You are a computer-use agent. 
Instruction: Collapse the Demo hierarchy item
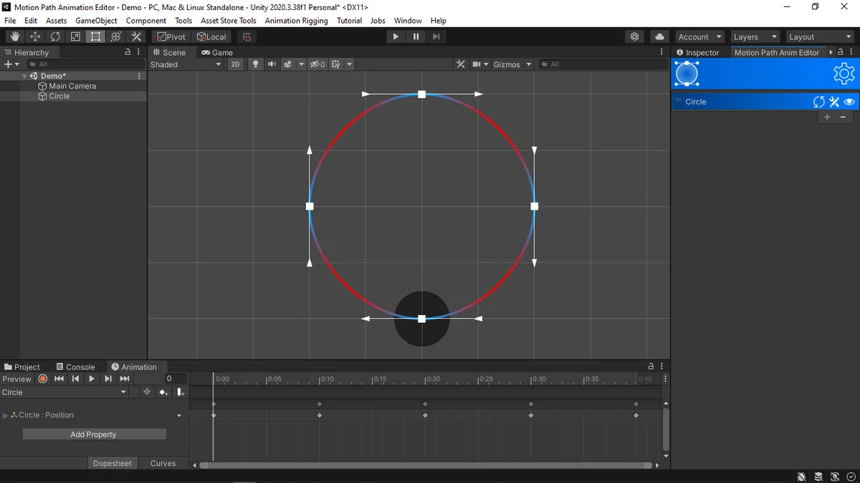(24, 75)
